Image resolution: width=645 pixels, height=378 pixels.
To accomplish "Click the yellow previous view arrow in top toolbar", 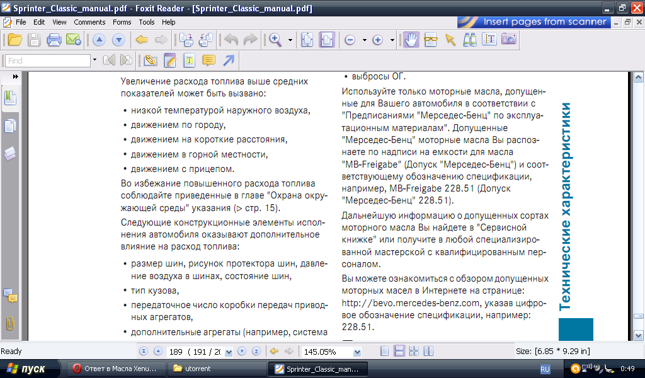I will tap(142, 40).
